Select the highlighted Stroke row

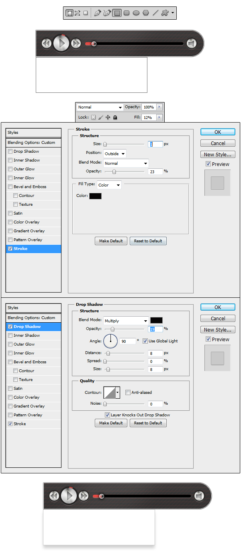coord(34,249)
